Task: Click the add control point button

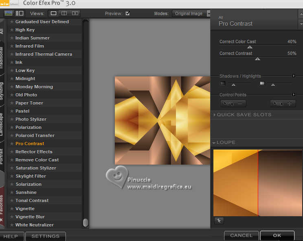Action: (283, 104)
